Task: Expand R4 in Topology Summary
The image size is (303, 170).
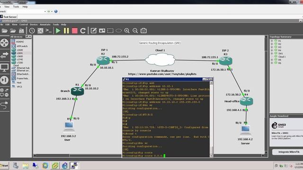Action: [x=272, y=51]
